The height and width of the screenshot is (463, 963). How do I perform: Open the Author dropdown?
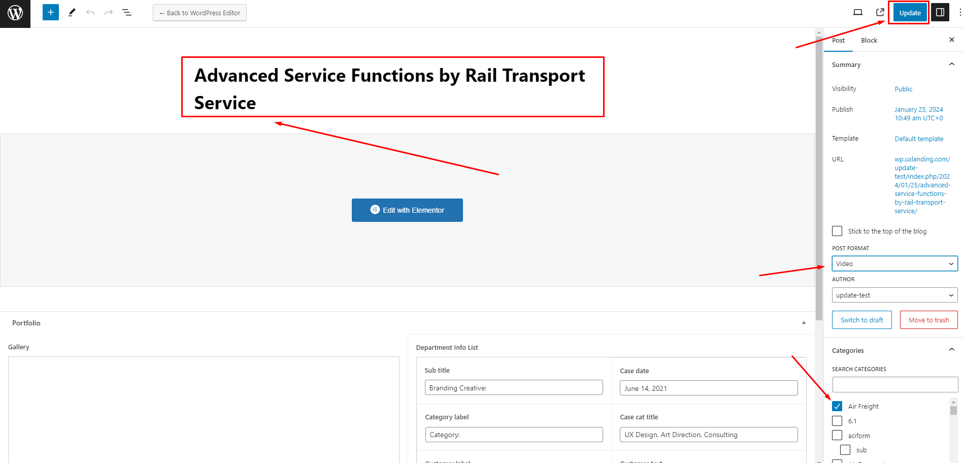894,295
